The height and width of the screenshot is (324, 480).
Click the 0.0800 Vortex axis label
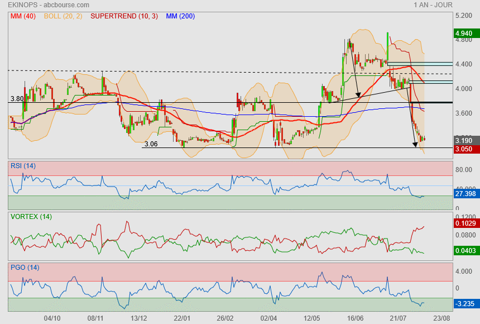465,235
